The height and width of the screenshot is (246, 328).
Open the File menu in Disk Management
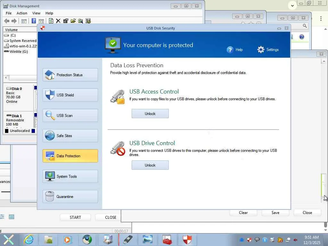click(x=9, y=13)
